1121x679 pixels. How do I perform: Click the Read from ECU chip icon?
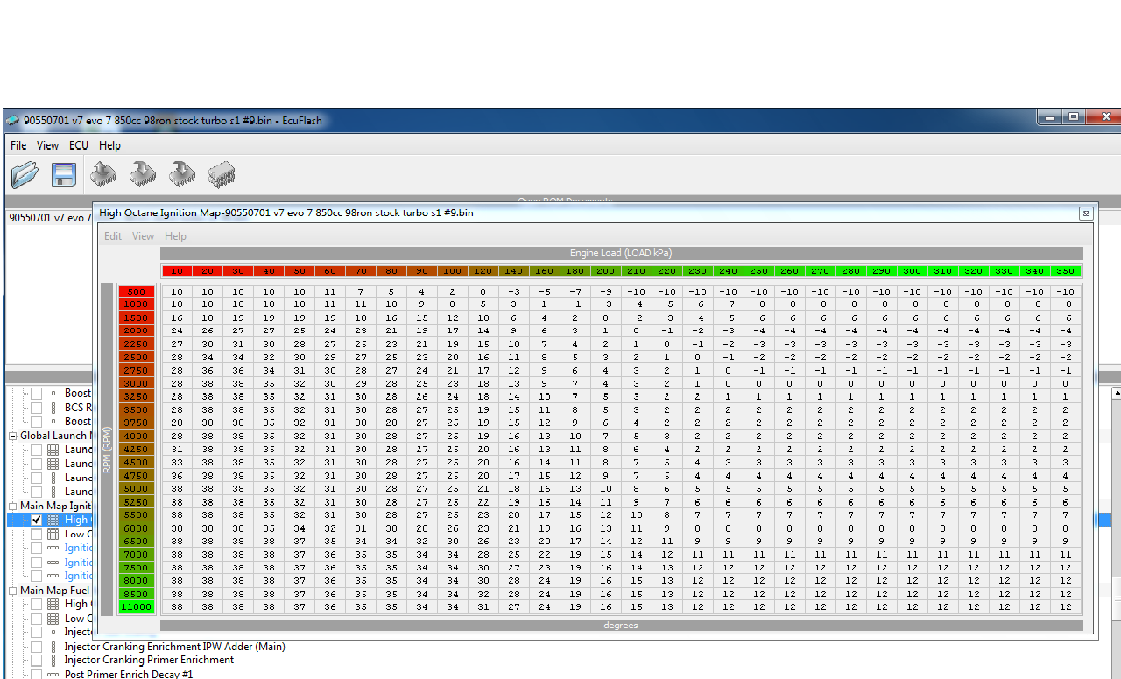(103, 174)
